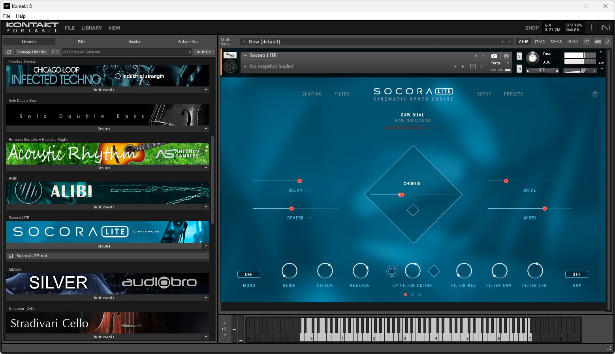The image size is (615, 354).
Task: Click the Socora LITE instrument logo icon
Action: click(x=230, y=67)
